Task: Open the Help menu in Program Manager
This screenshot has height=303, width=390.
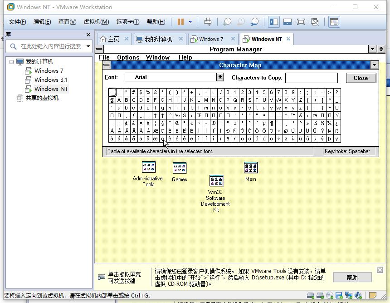Action: click(185, 58)
